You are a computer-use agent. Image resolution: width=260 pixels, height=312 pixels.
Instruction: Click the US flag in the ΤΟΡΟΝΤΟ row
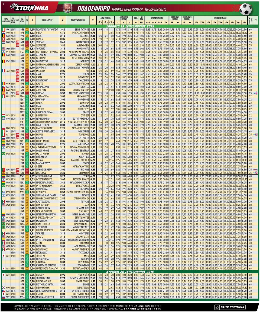(x=3, y=48)
